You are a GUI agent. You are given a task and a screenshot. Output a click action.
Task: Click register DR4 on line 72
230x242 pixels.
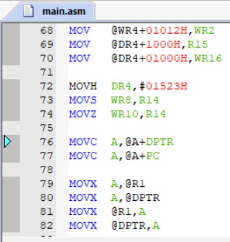click(121, 86)
